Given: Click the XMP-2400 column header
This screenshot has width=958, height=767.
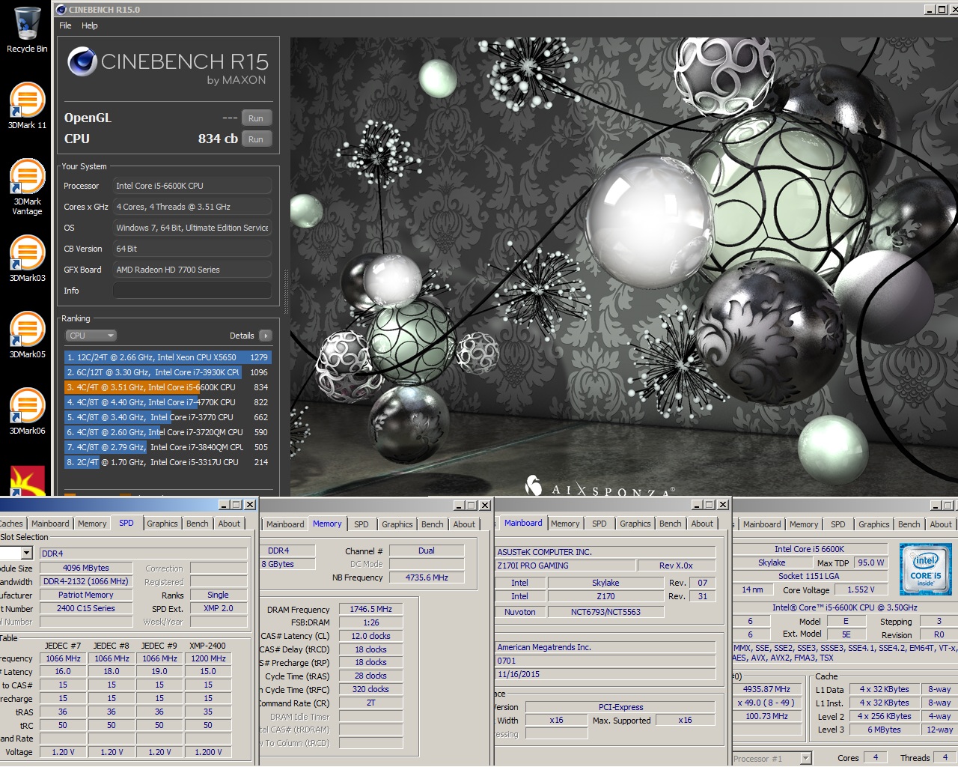Looking at the screenshot, I should (x=207, y=646).
